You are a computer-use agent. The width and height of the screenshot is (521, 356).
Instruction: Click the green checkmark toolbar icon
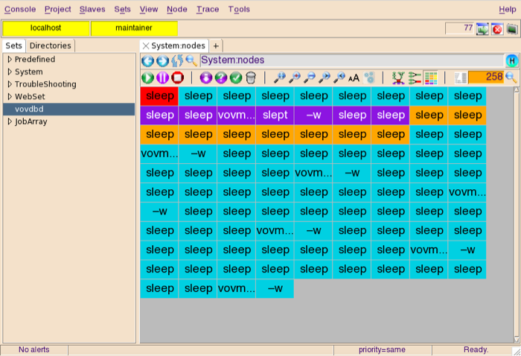tap(236, 77)
